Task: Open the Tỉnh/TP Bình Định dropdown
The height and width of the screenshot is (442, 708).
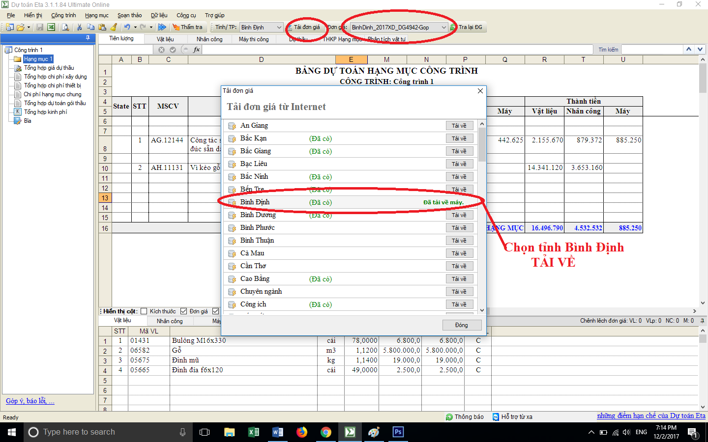Action: click(x=279, y=28)
